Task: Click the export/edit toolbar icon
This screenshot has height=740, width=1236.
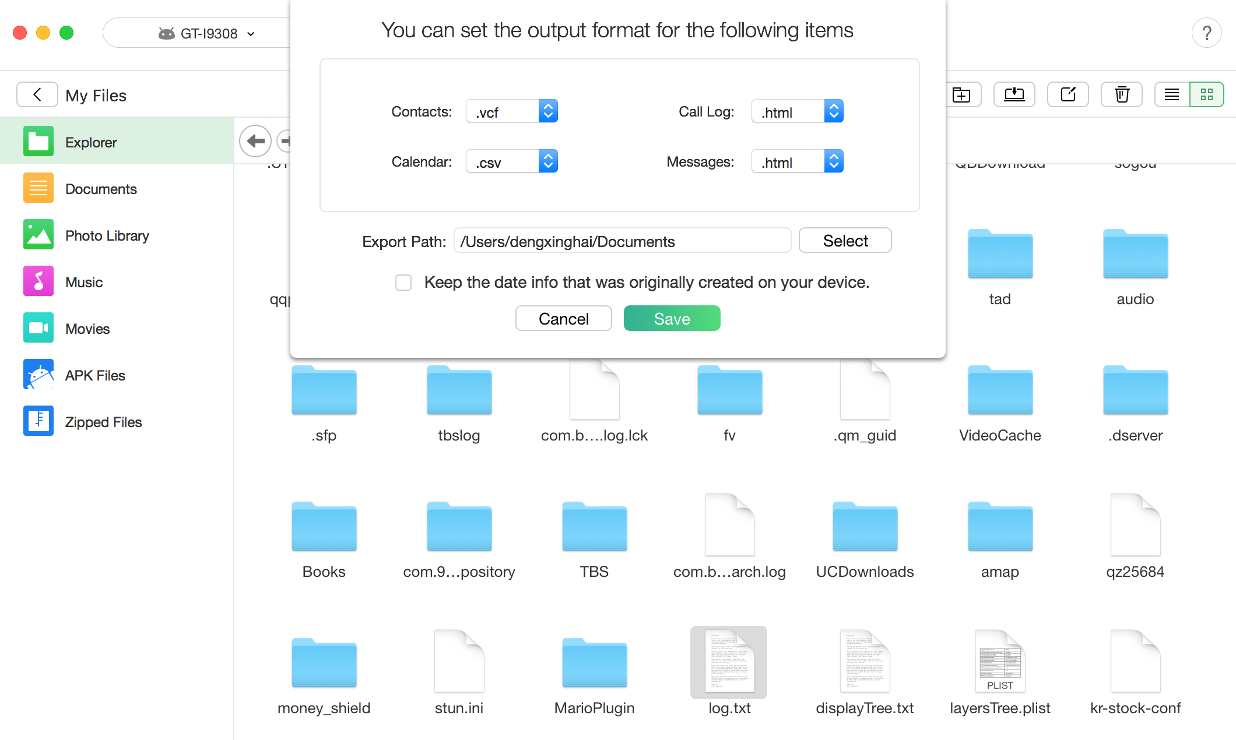Action: coord(1068,94)
